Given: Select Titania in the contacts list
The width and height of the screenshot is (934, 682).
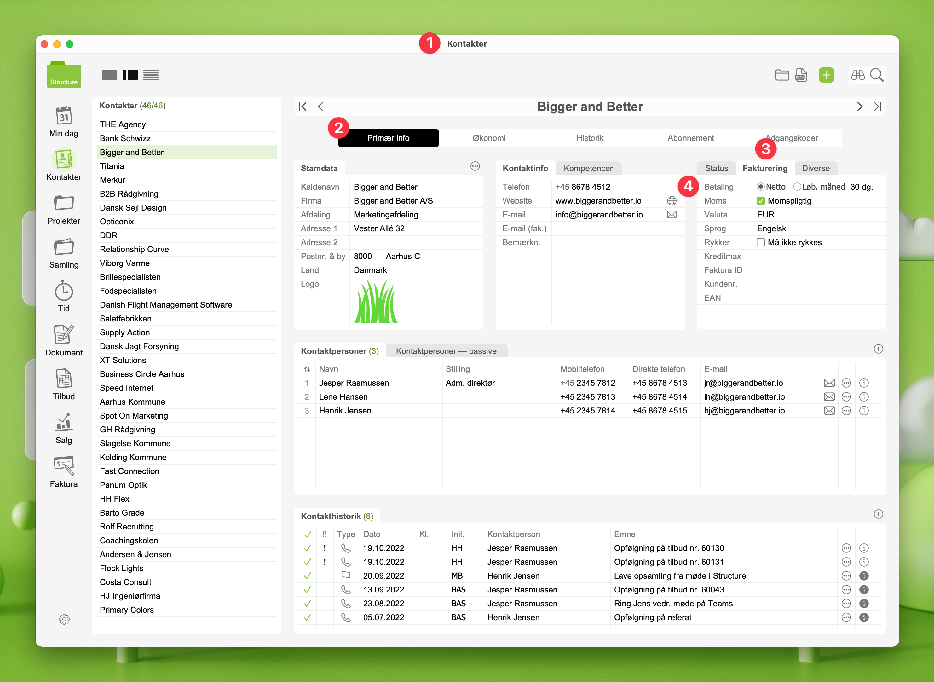Looking at the screenshot, I should coord(112,166).
